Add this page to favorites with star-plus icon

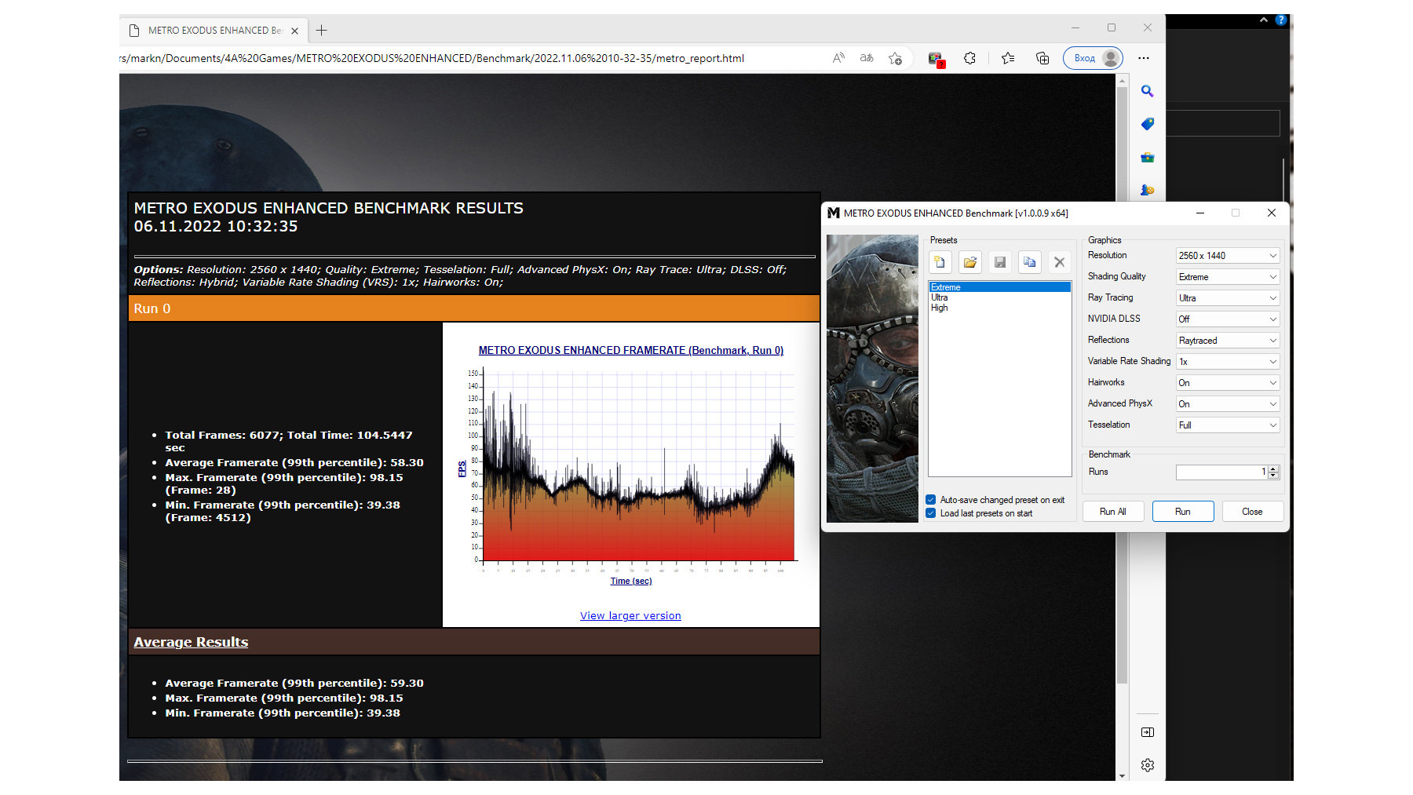895,58
